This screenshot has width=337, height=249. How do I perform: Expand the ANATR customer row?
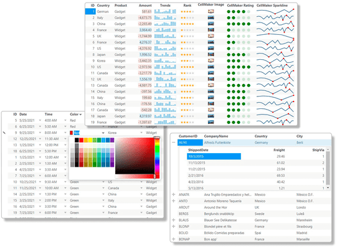tap(174, 194)
